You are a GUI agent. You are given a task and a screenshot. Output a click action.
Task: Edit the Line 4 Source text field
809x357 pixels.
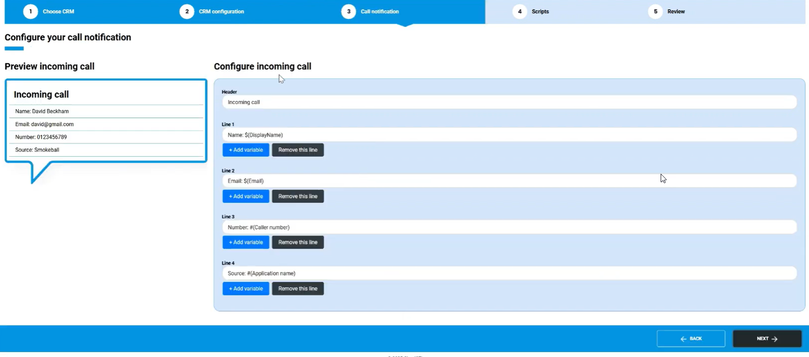509,274
